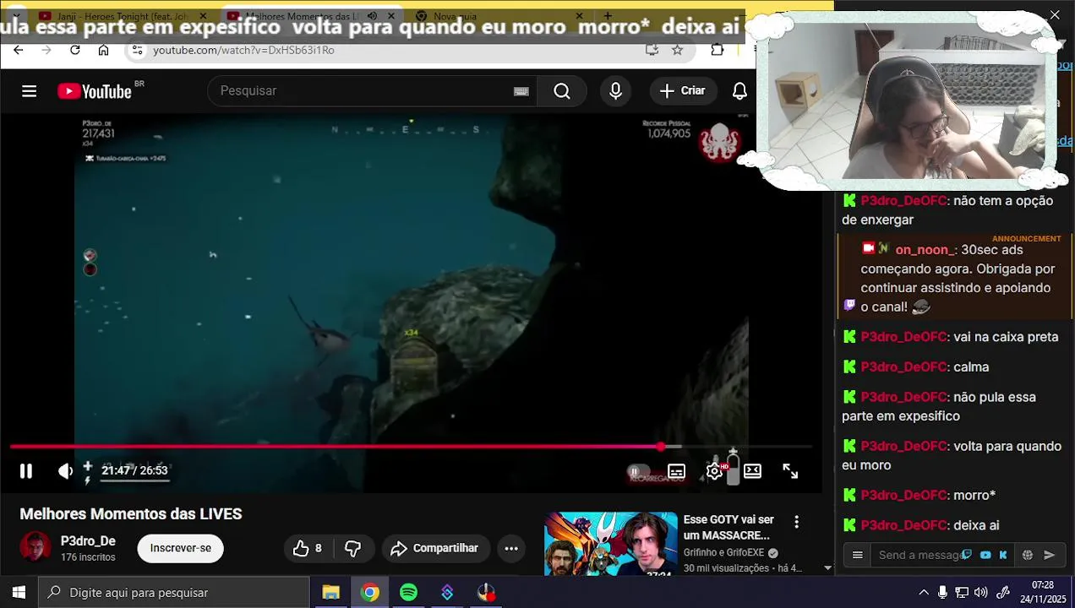This screenshot has width=1075, height=608.
Task: Open the tab search dropdown arrow
Action: pyautogui.click(x=15, y=16)
